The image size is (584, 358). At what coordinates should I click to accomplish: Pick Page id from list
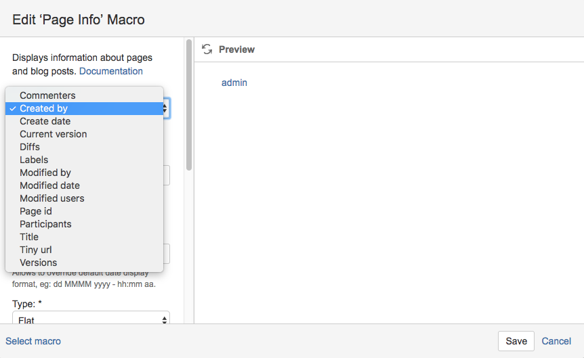(x=84, y=211)
